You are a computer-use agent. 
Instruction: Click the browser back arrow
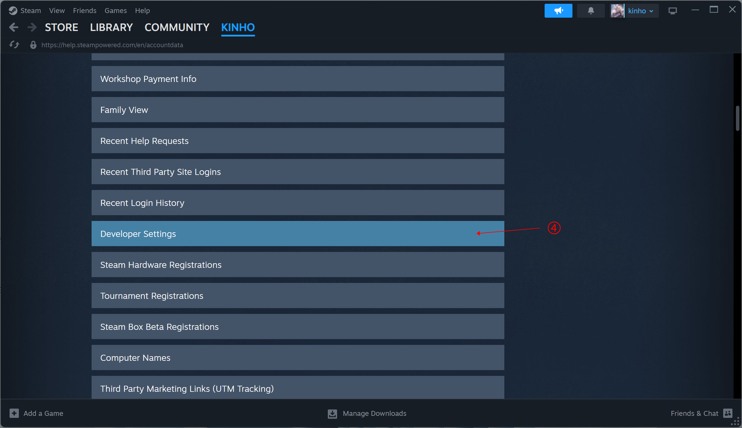pyautogui.click(x=14, y=27)
